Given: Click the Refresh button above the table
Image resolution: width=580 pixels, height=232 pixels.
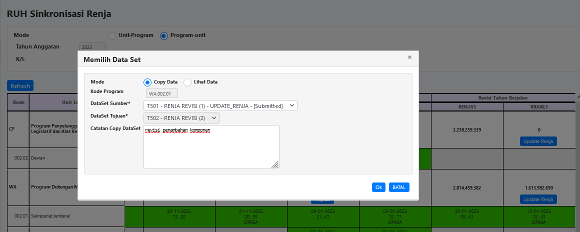Looking at the screenshot, I should [20, 86].
